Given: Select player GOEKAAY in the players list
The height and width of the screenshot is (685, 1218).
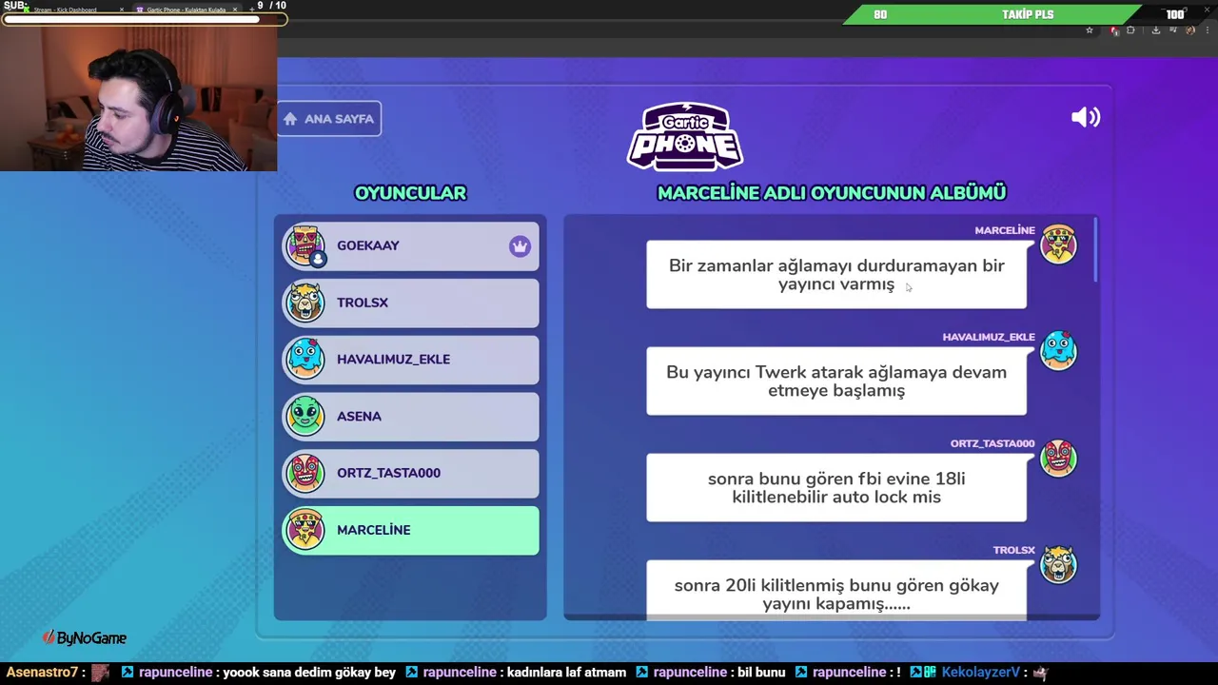Looking at the screenshot, I should tap(410, 245).
